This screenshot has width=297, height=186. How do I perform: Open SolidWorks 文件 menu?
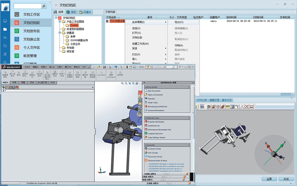coord(27,67)
